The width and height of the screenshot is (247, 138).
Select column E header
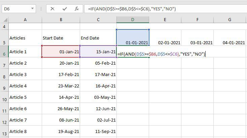(165, 20)
